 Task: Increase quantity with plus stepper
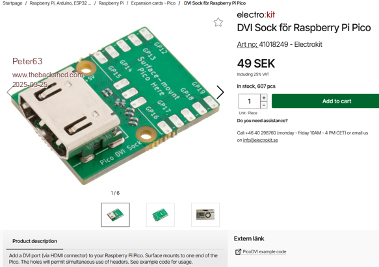pyautogui.click(x=264, y=97)
